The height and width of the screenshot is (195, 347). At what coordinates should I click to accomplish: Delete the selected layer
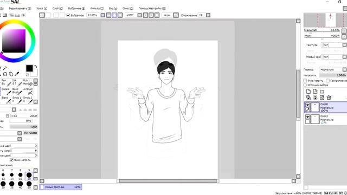[x=329, y=97]
